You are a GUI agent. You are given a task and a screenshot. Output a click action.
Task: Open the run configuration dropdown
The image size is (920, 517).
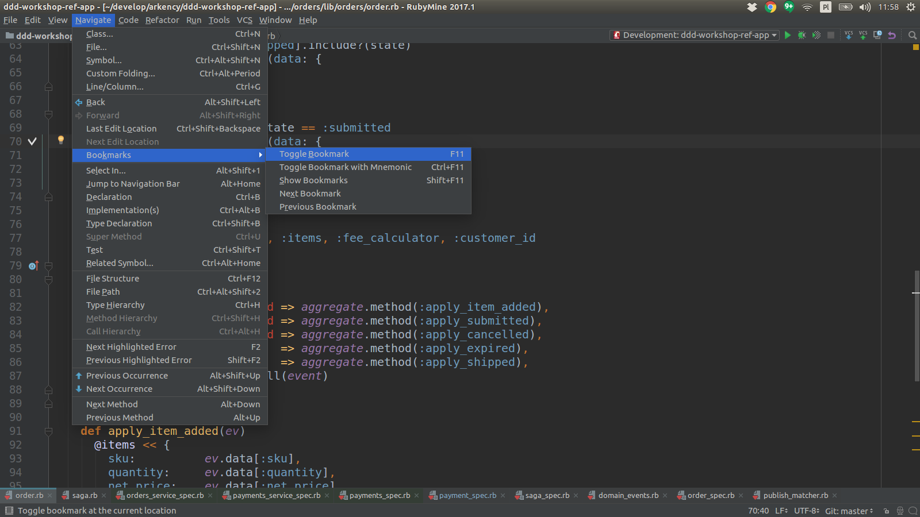tap(695, 35)
